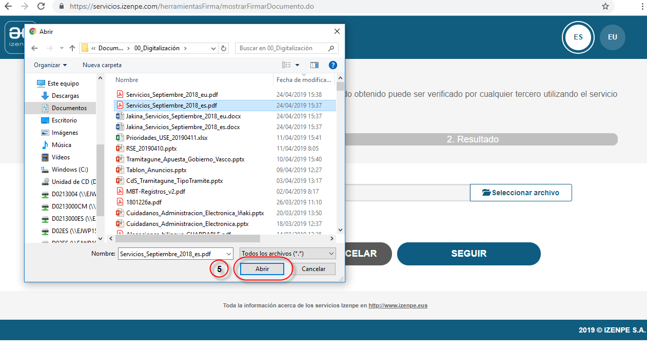The image size is (647, 353).
Task: Click the SEGUIR button
Action: click(468, 254)
